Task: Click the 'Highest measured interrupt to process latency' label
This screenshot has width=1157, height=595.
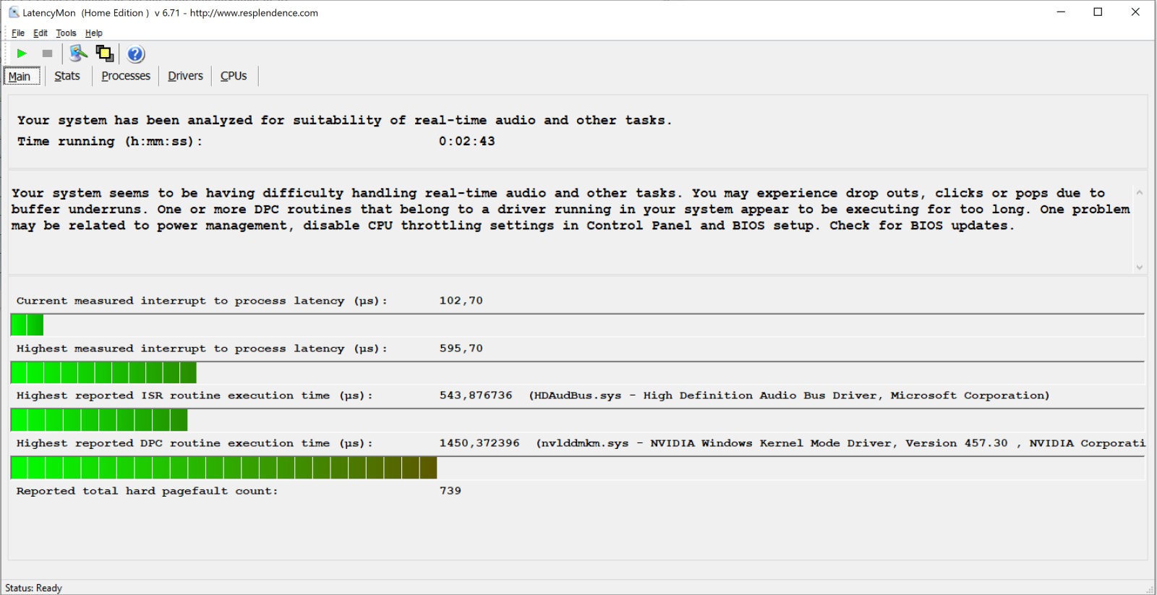Action: [202, 348]
